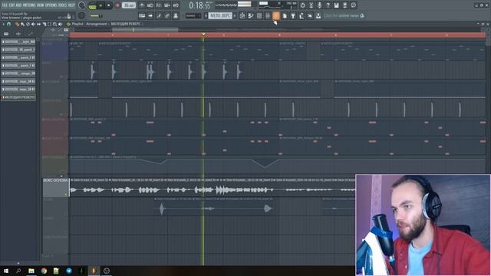This screenshot has width=491, height=276.
Task: Open the tempo tapper icon
Action: pyautogui.click(x=302, y=15)
